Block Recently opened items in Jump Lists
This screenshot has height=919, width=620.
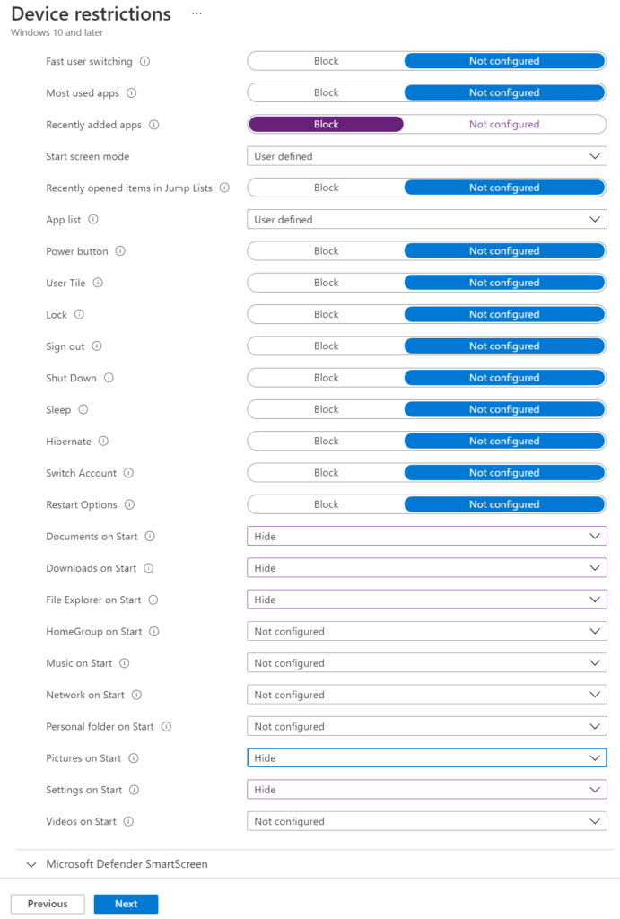[x=326, y=188]
